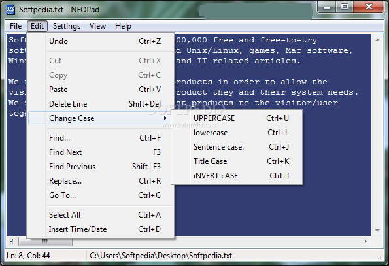Screen dimensions: 389x266
Task: Click the Ln: 8, Col: 44 status text
Action: coord(28,256)
